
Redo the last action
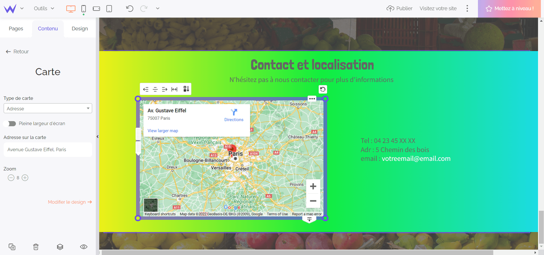pos(144,9)
